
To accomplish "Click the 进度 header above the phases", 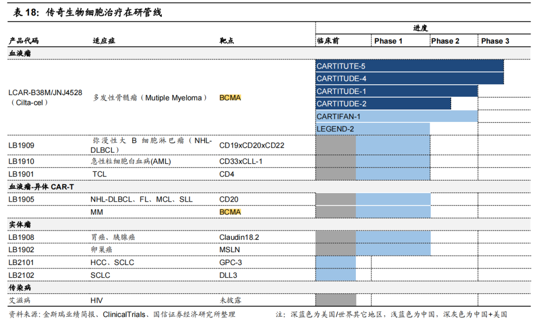I will coord(420,28).
